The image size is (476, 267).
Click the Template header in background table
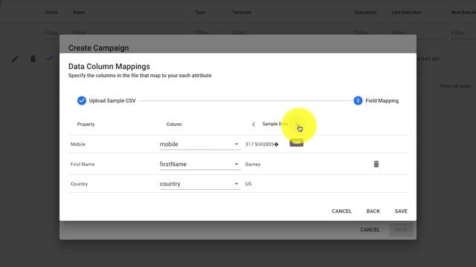[242, 13]
